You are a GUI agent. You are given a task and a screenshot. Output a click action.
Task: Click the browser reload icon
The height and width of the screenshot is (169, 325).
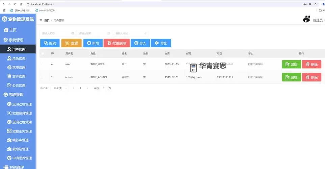click(15, 4)
